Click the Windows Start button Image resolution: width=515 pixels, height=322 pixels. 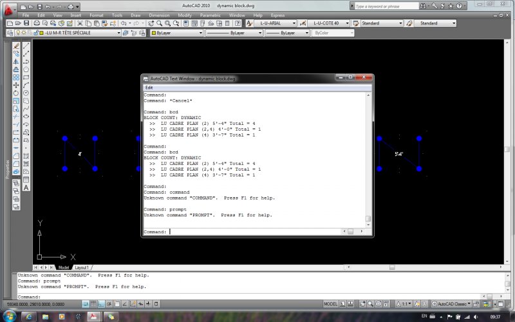click(x=9, y=317)
